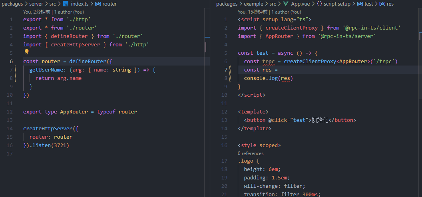Select the App.vue breadcrumb item

pyautogui.click(x=300, y=4)
